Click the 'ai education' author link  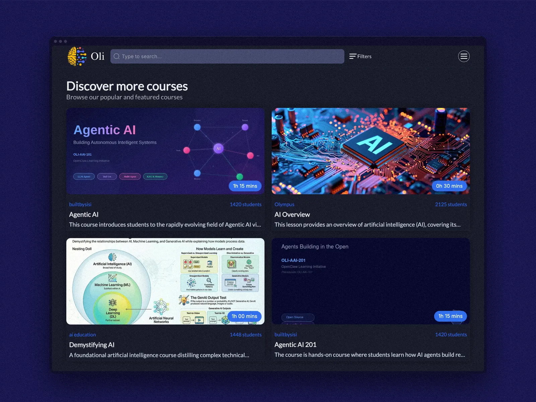tap(82, 335)
